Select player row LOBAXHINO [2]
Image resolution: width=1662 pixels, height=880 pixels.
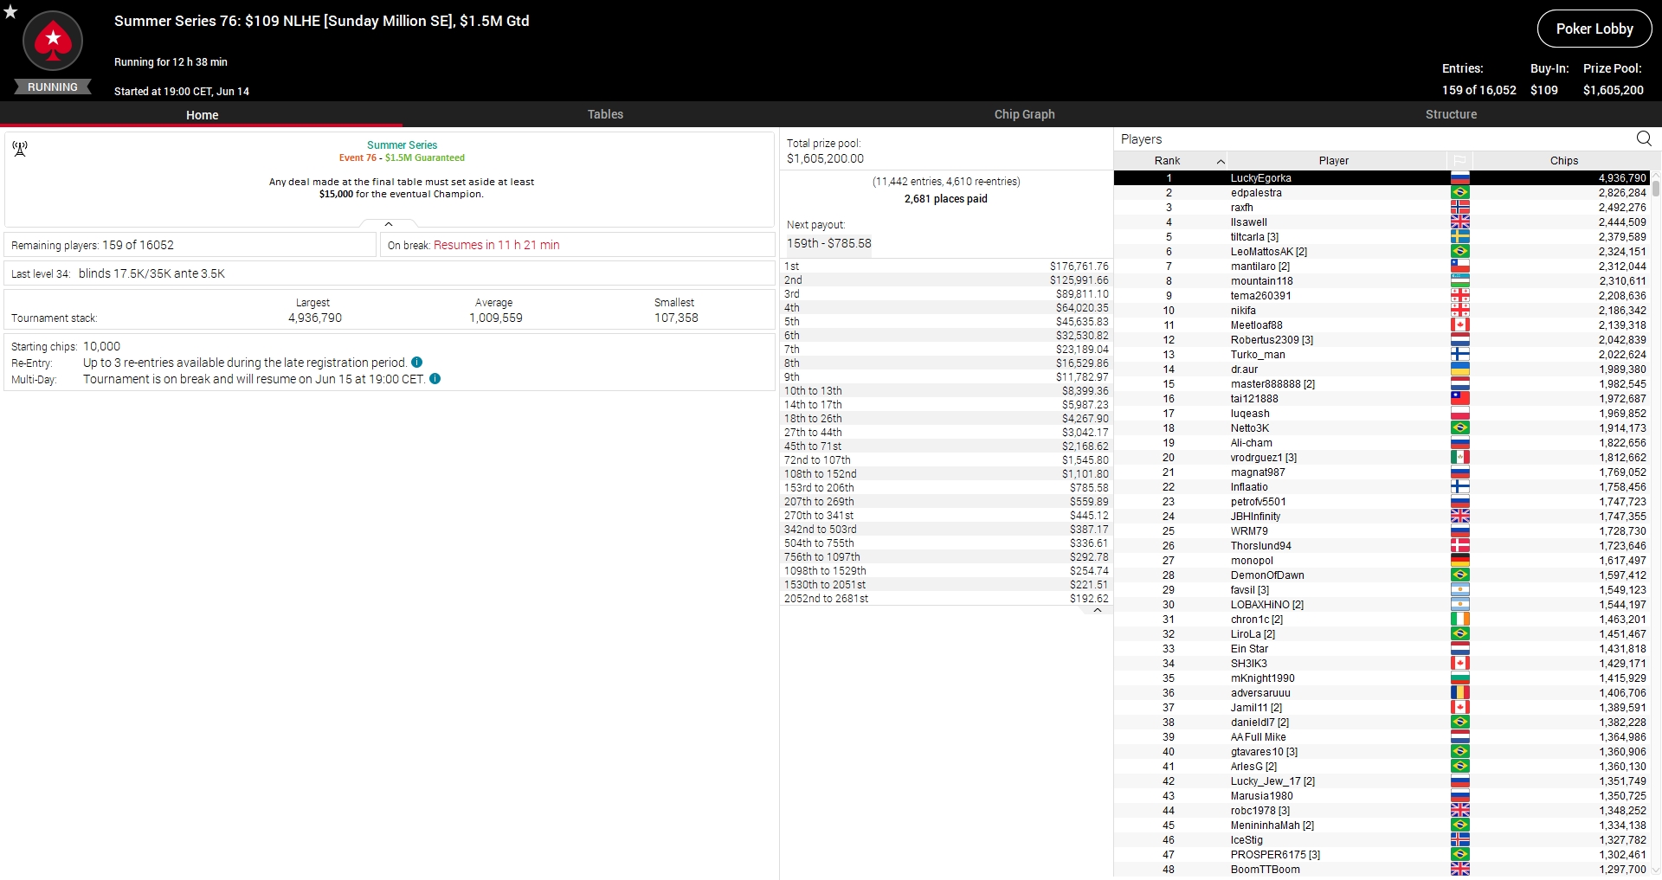[1382, 605]
